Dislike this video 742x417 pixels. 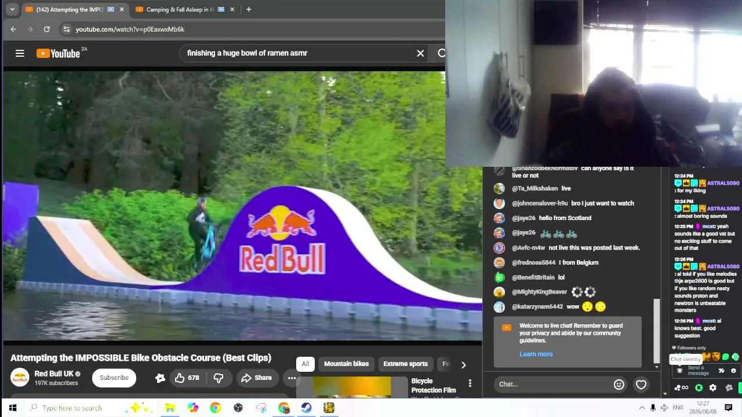219,378
